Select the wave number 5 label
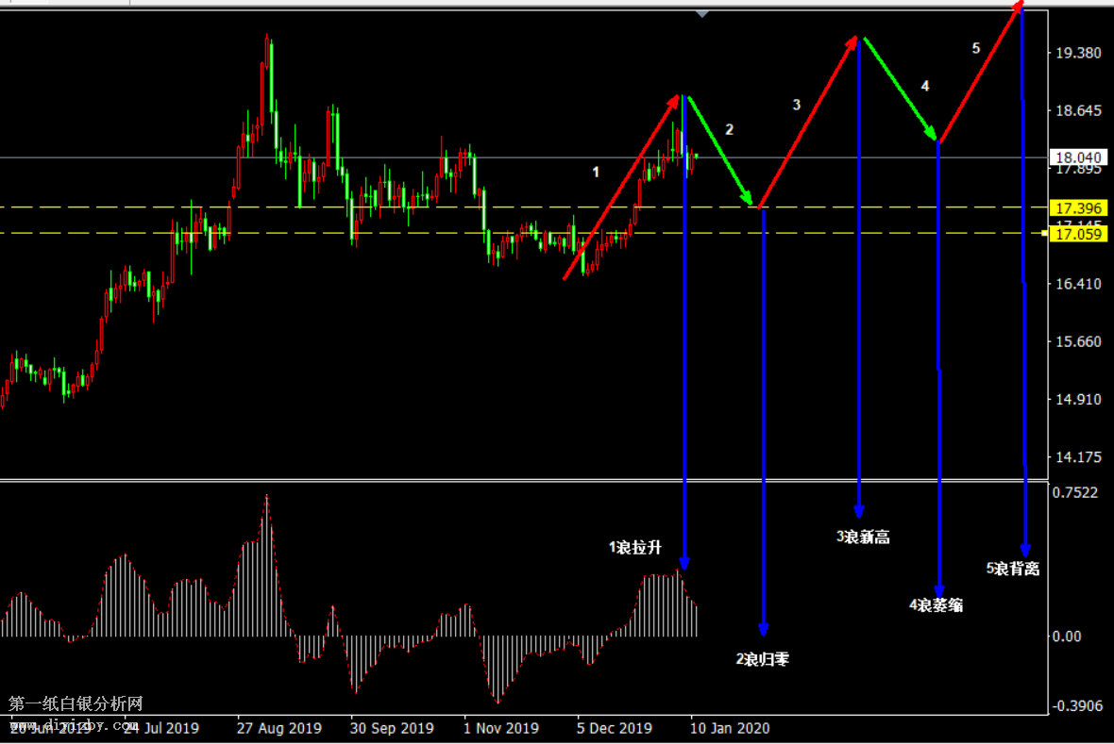1114x744 pixels. 976,48
